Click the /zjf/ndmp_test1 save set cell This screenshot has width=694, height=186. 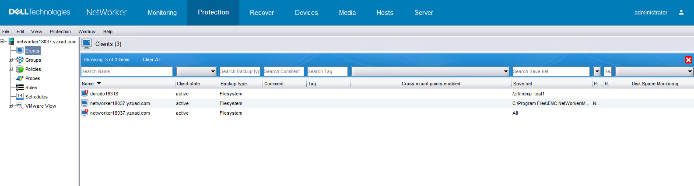point(529,94)
